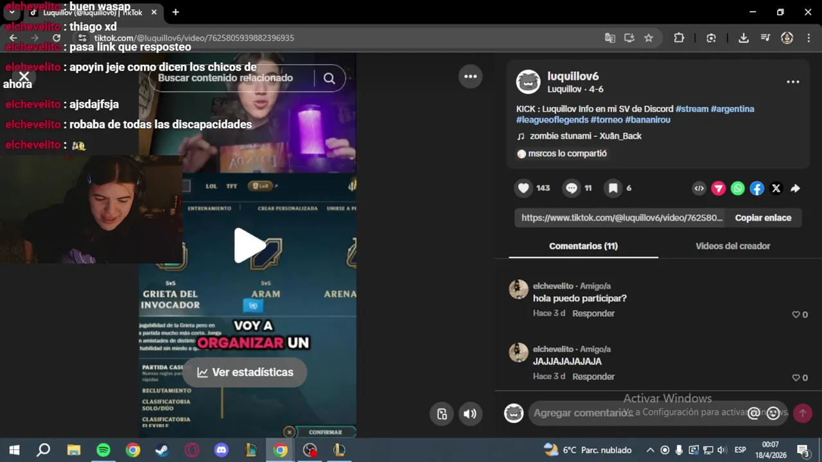The image size is (822, 462).
Task: Open the taskbar weather widget
Action: (x=587, y=450)
